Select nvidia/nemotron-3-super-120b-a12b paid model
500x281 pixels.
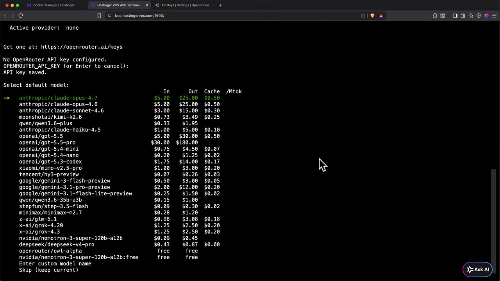pos(71,238)
